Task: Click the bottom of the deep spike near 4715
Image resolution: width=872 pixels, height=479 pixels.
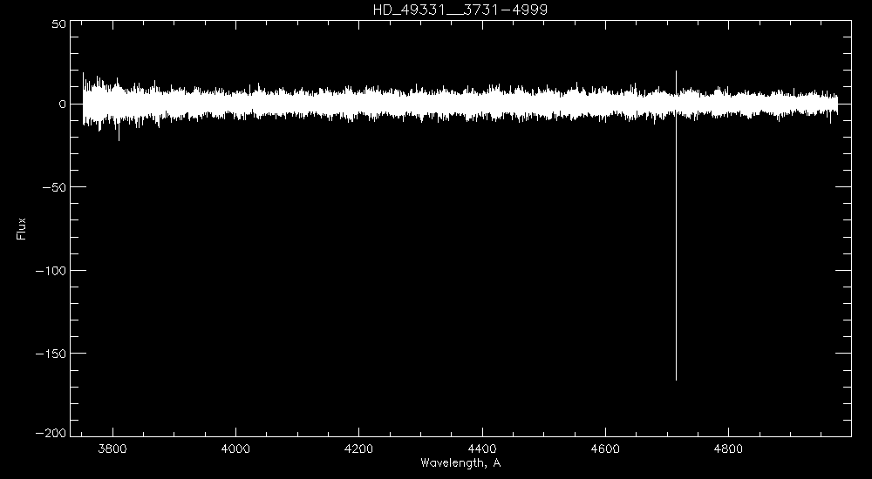Action: 677,379
